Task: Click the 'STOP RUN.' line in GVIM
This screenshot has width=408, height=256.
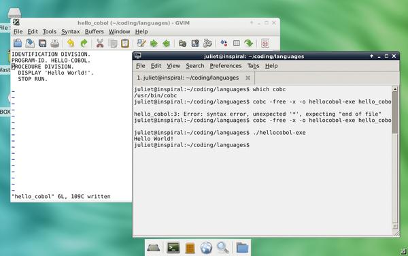Action: click(33, 79)
